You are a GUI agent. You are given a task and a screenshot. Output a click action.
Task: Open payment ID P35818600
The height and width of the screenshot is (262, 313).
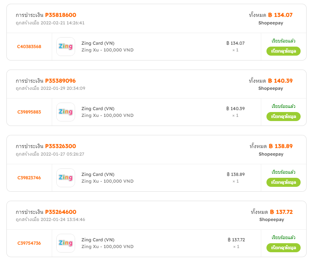pyautogui.click(x=61, y=15)
